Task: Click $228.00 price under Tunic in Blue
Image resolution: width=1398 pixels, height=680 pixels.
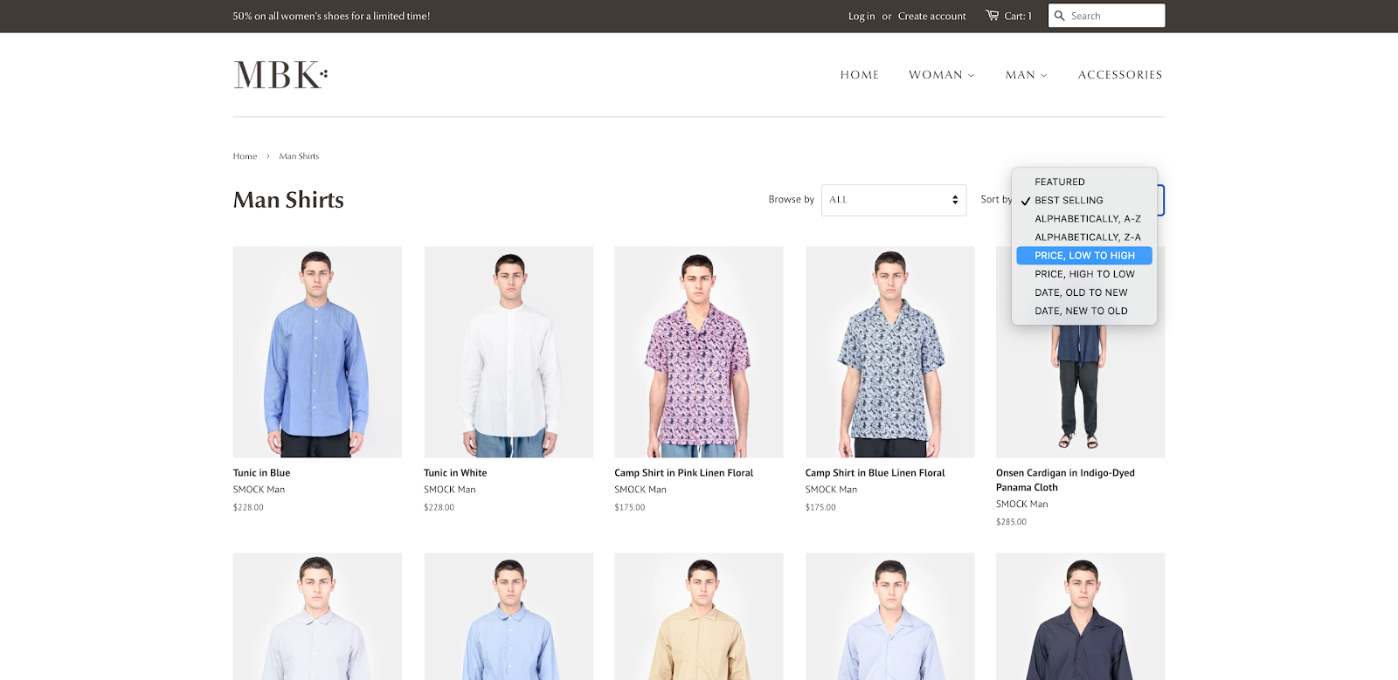Action: tap(248, 507)
